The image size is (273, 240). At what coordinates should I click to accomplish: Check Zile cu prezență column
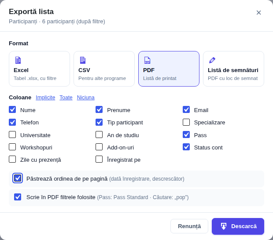point(12,159)
